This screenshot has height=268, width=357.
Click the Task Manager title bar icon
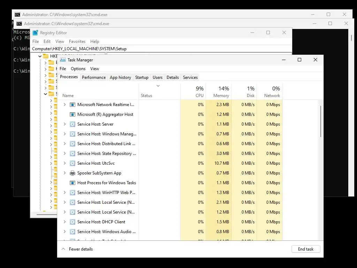coord(63,60)
